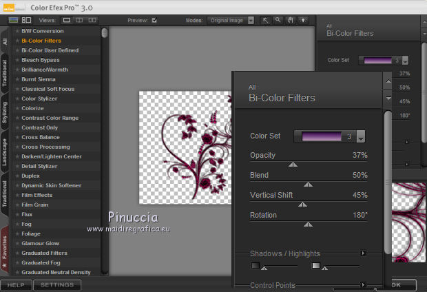Select the arrow pointer tool

(x=266, y=20)
